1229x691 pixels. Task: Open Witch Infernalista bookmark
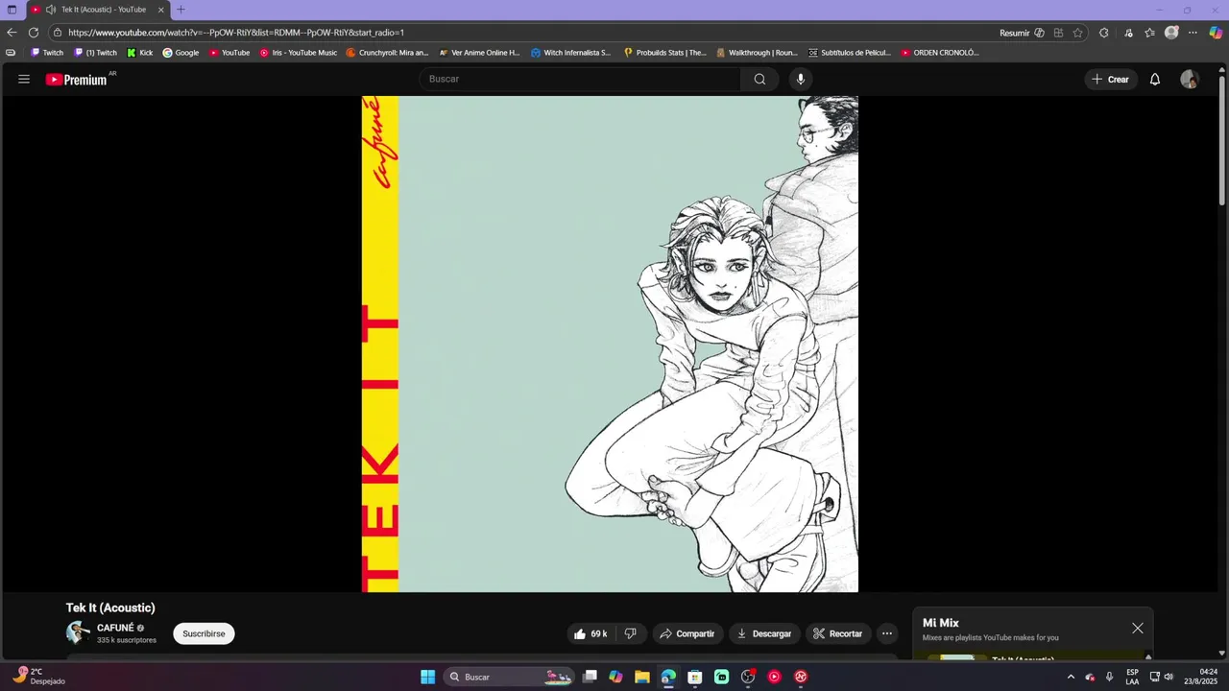(x=570, y=53)
